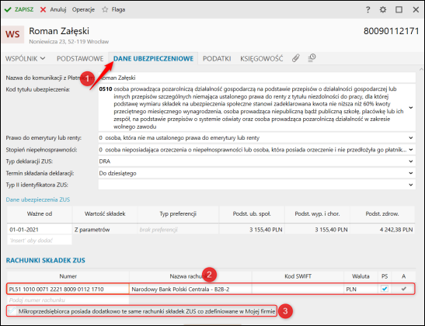This screenshot has width=425, height=326.
Task: Click the WS partner avatar icon
Action: pos(12,34)
